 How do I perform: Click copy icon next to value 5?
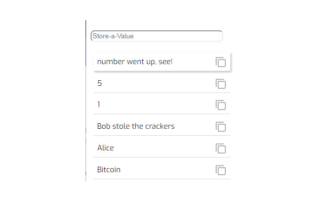(220, 84)
